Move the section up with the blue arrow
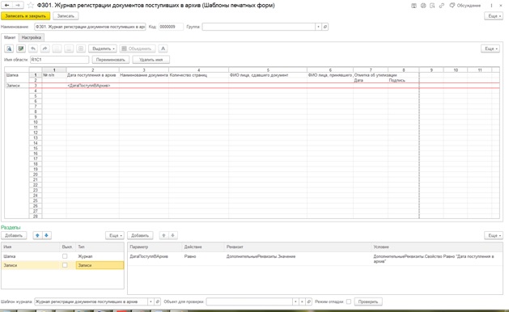Screen dimensions: 509x312 [x=37, y=235]
